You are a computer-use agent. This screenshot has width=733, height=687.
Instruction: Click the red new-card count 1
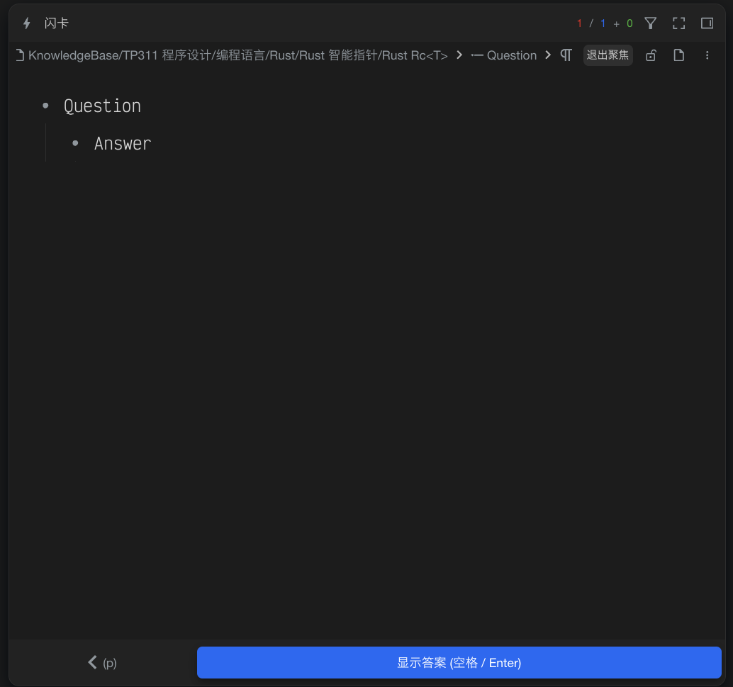point(579,23)
